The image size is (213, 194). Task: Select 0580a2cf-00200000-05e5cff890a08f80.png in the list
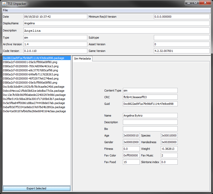pos(37,83)
